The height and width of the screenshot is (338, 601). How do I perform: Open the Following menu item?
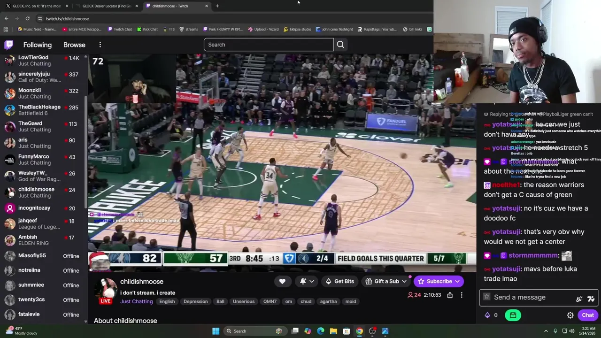pos(38,45)
